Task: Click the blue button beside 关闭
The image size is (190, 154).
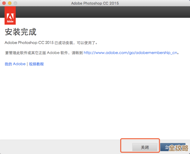Action: tap(173, 147)
